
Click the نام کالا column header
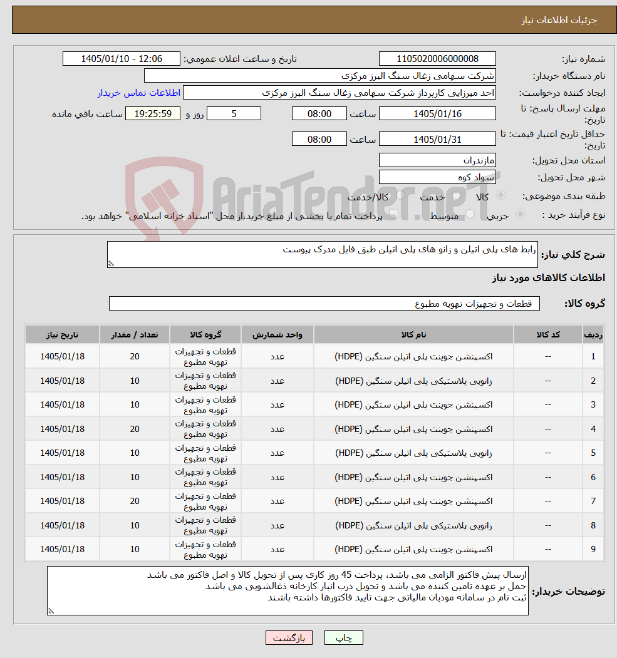click(x=413, y=334)
